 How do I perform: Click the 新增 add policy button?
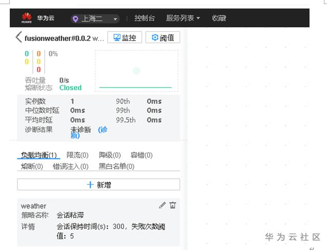coord(98,185)
